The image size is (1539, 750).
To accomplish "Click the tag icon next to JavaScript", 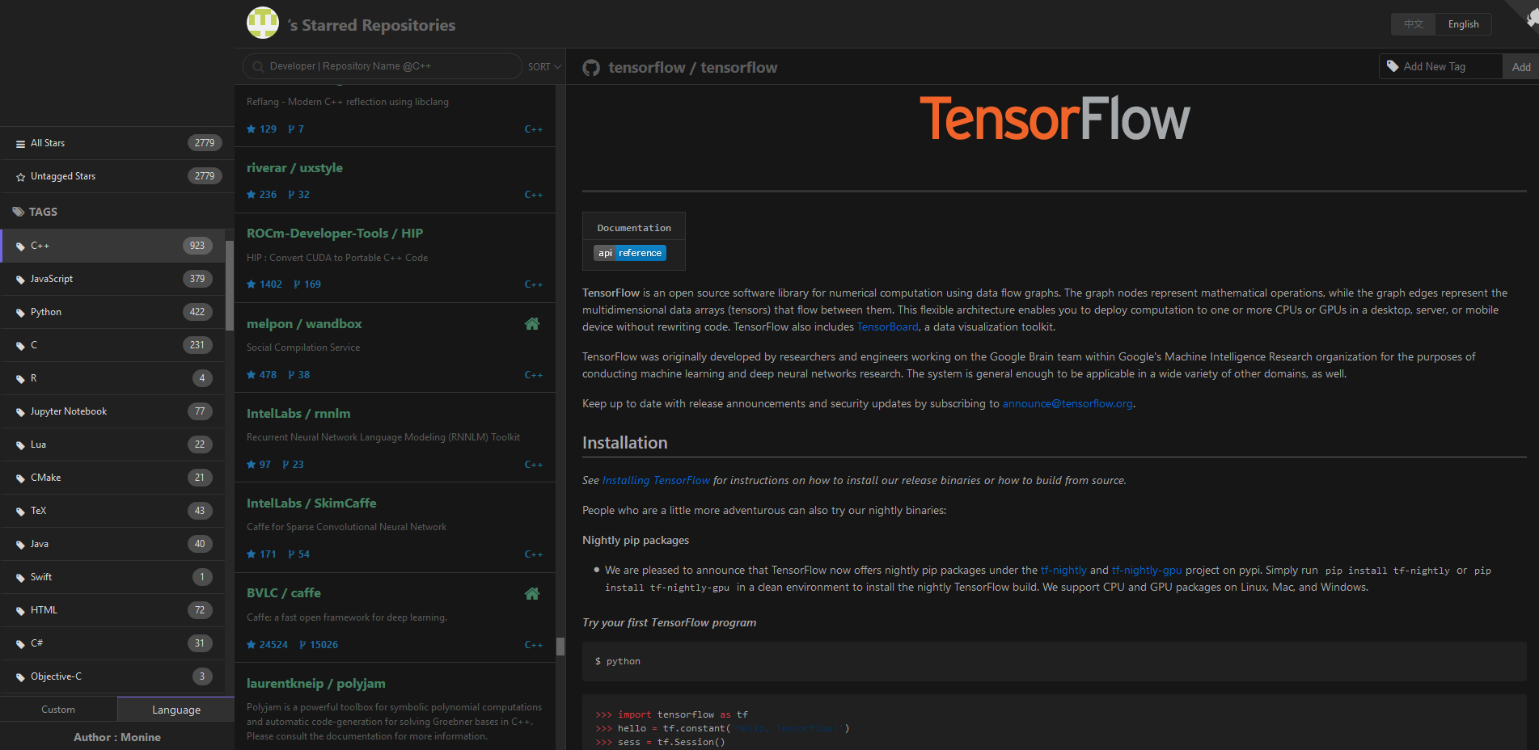I will click(x=20, y=280).
